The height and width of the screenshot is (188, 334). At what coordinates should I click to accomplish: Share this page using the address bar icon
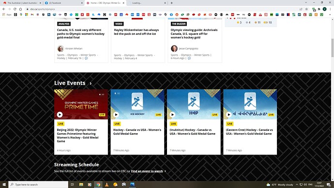(x=301, y=9)
